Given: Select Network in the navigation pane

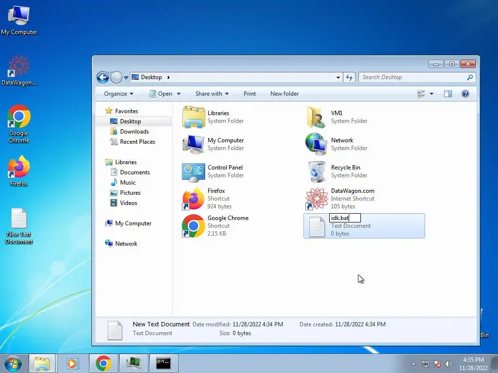Looking at the screenshot, I should [121, 244].
